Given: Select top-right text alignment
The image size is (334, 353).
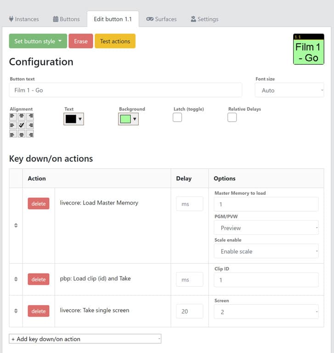Looking at the screenshot, I should tap(30, 117).
